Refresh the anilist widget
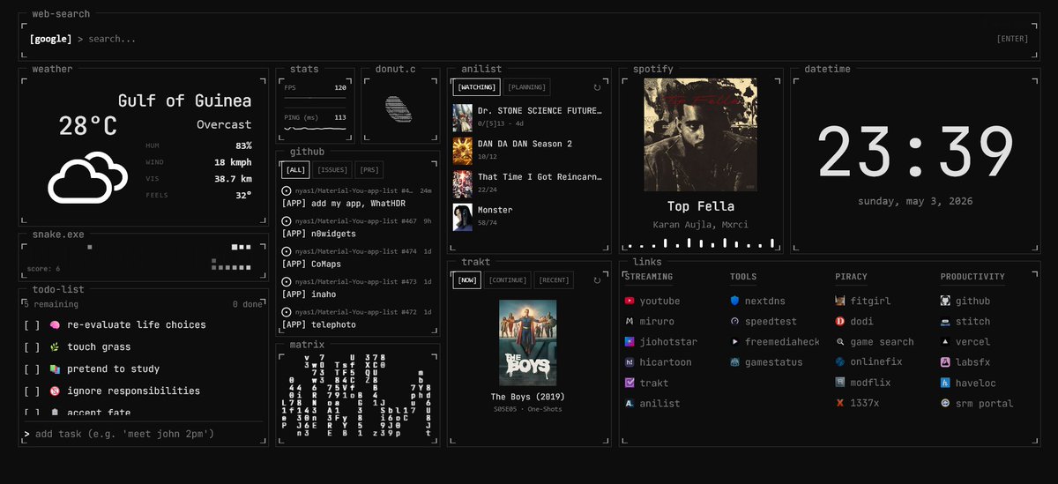1058x484 pixels. 597,87
